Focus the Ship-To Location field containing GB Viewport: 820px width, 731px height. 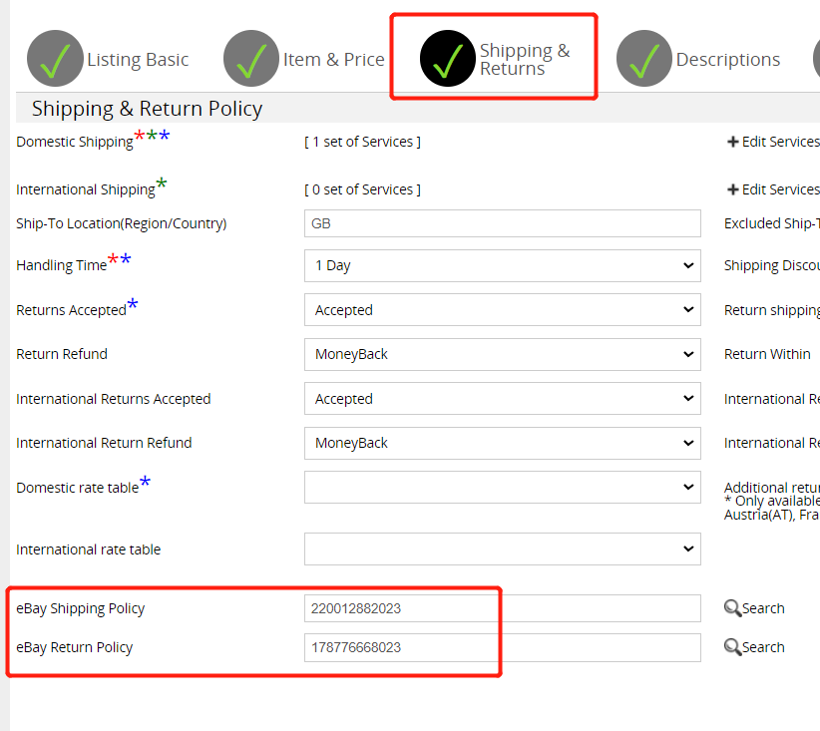click(x=503, y=223)
